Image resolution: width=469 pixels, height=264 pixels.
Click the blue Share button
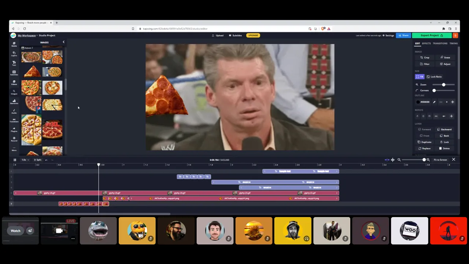click(x=403, y=36)
